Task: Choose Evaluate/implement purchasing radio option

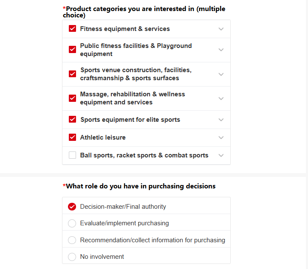Action: pos(72,223)
